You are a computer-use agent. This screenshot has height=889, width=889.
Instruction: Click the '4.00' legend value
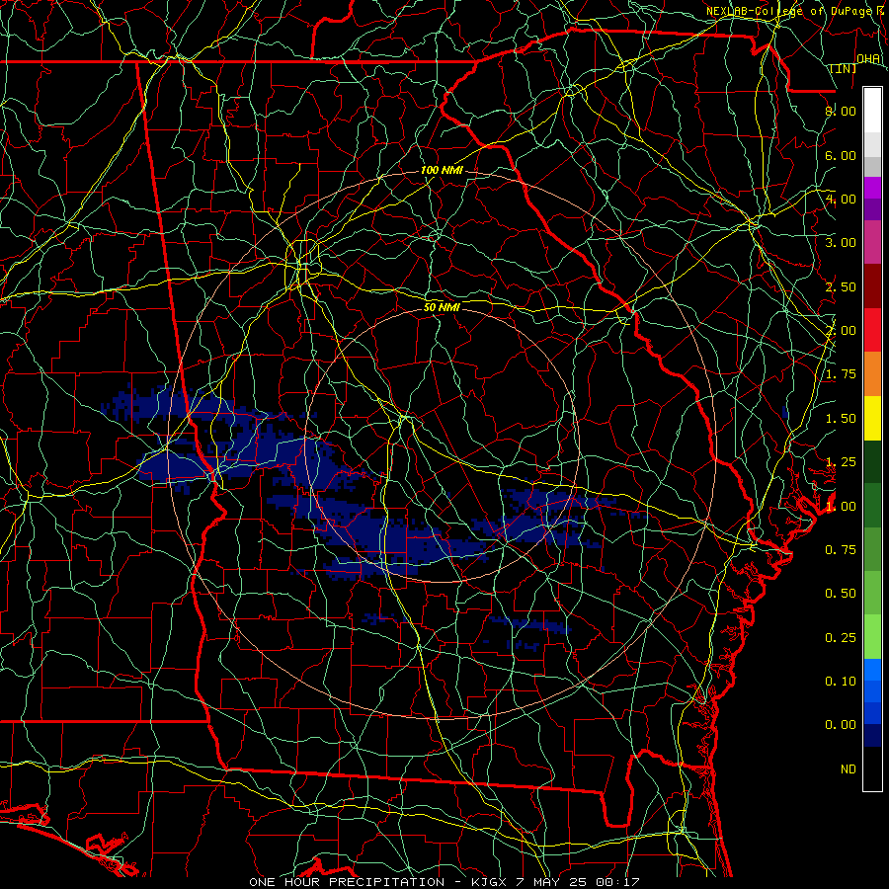841,199
